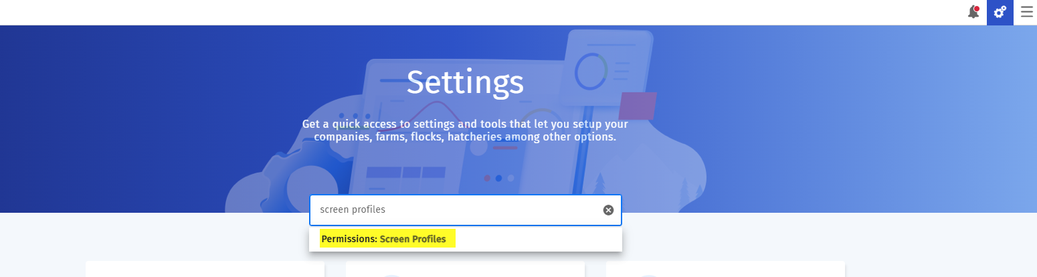Viewport: 1037px width, 277px height.
Task: Click the blue dot in banner artwork
Action: (498, 179)
